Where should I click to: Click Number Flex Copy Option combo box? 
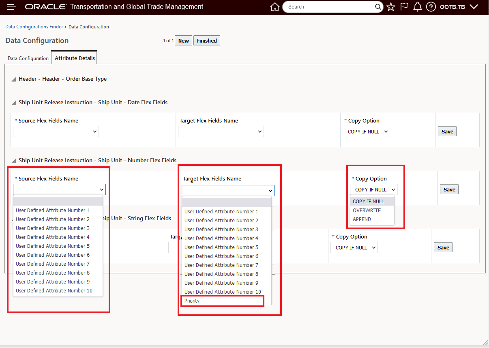(x=373, y=189)
